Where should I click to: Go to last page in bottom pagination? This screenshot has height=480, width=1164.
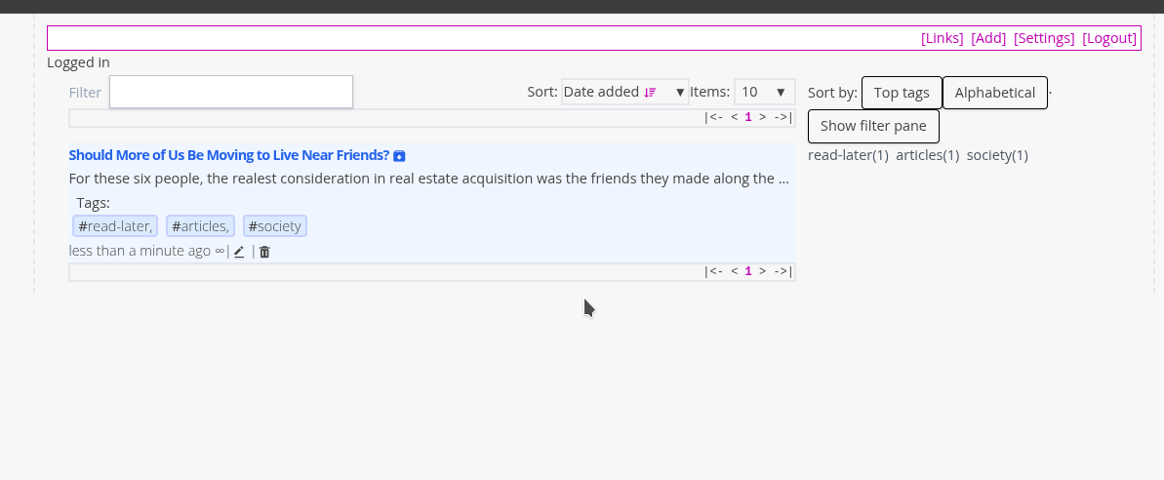tap(783, 271)
